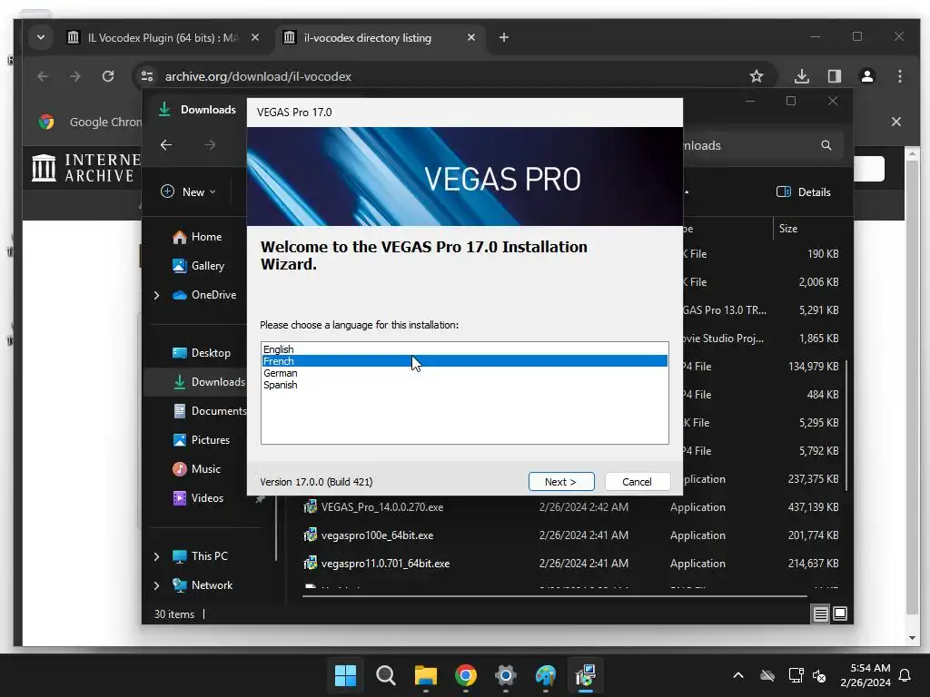Screen dimensions: 930x697
Task: Select French in the language list
Action: click(464, 361)
